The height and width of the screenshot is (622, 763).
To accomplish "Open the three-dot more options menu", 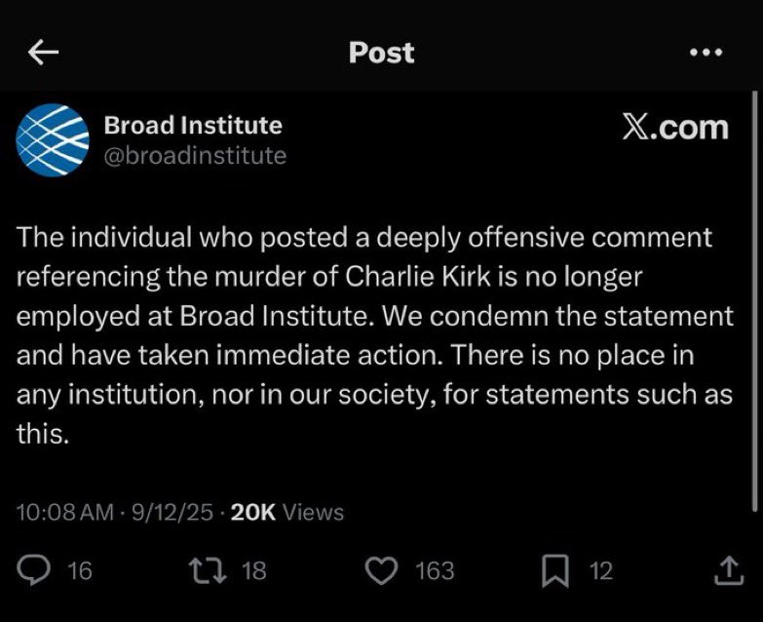I will click(705, 53).
